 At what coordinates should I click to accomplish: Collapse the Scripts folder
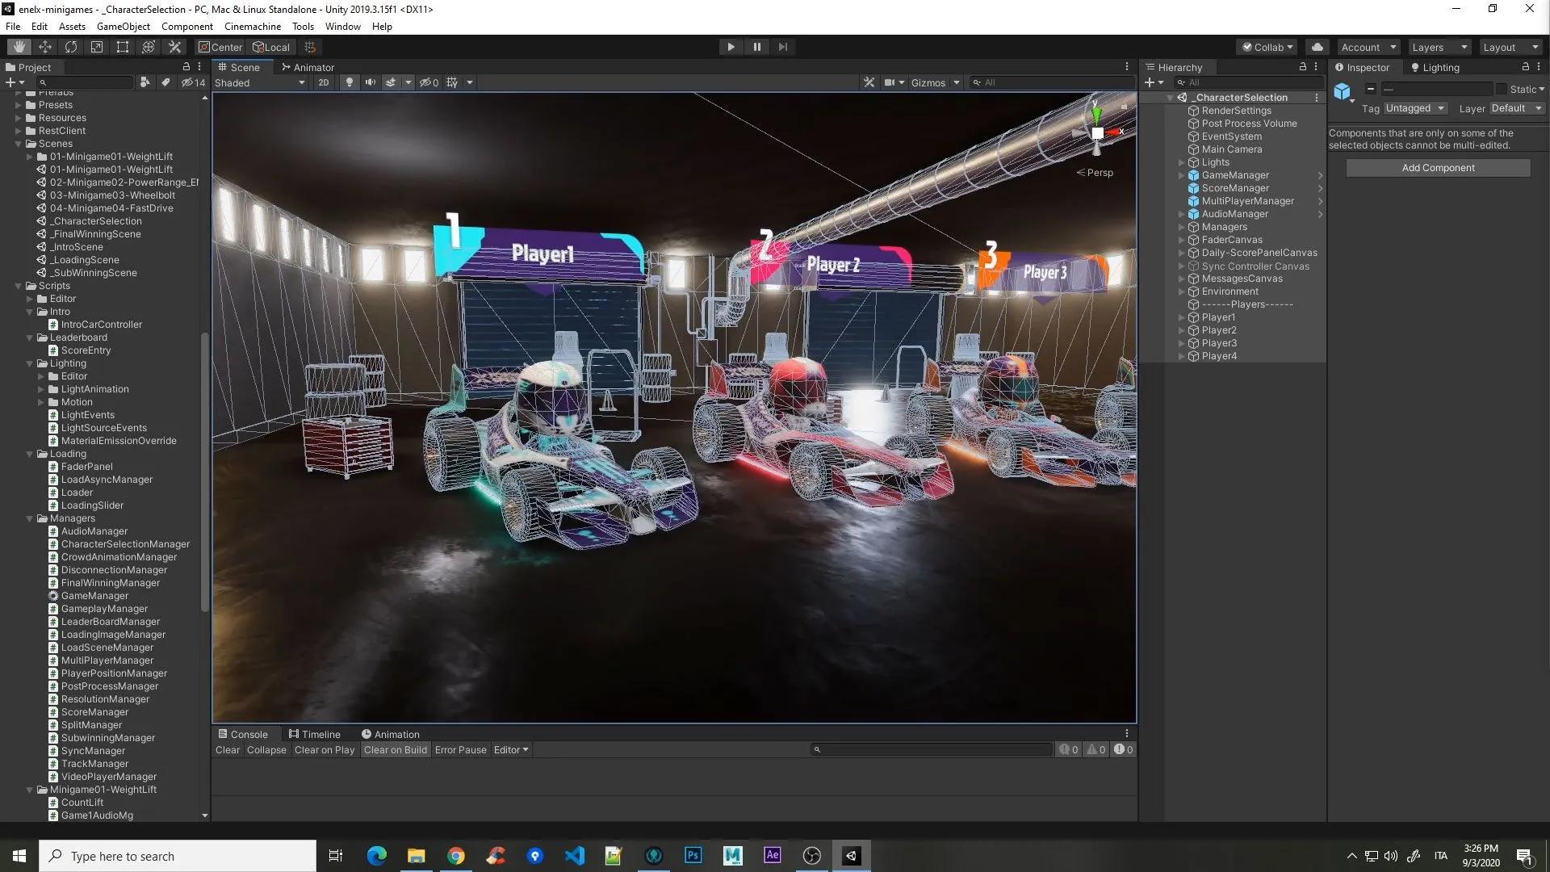pos(18,286)
